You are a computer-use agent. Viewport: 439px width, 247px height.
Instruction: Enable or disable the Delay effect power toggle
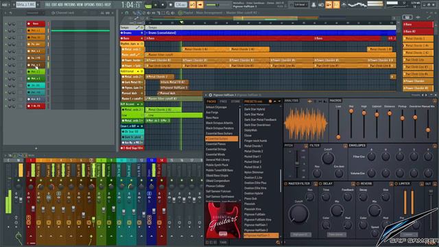(x=320, y=184)
